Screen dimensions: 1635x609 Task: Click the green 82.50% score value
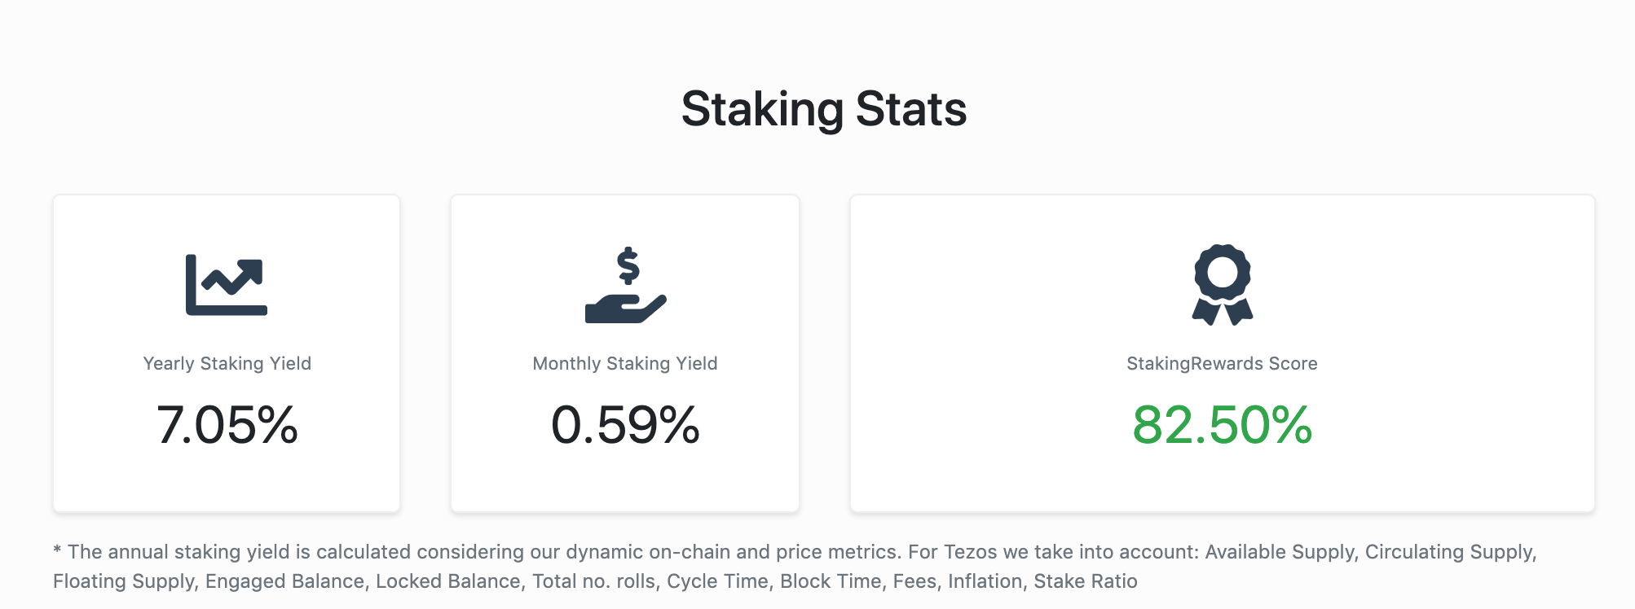[x=1222, y=425]
